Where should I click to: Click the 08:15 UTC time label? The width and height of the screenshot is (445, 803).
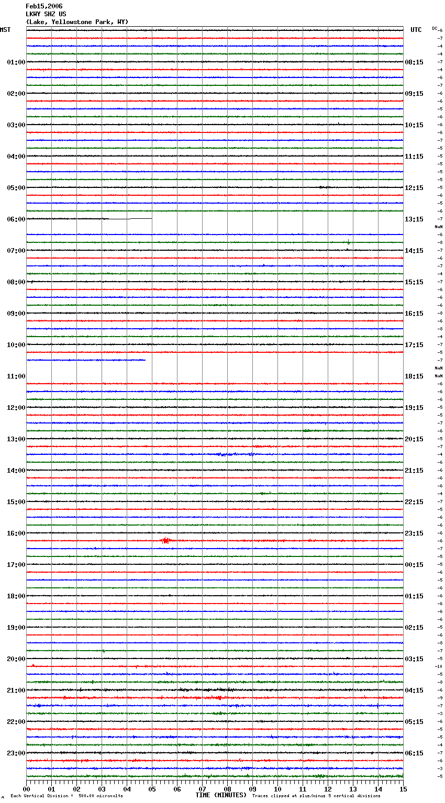coord(414,62)
